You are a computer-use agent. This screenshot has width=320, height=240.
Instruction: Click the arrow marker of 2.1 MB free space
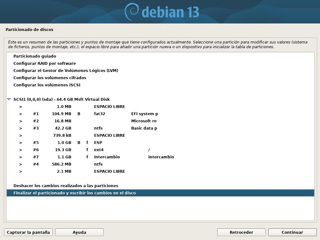tap(21, 171)
